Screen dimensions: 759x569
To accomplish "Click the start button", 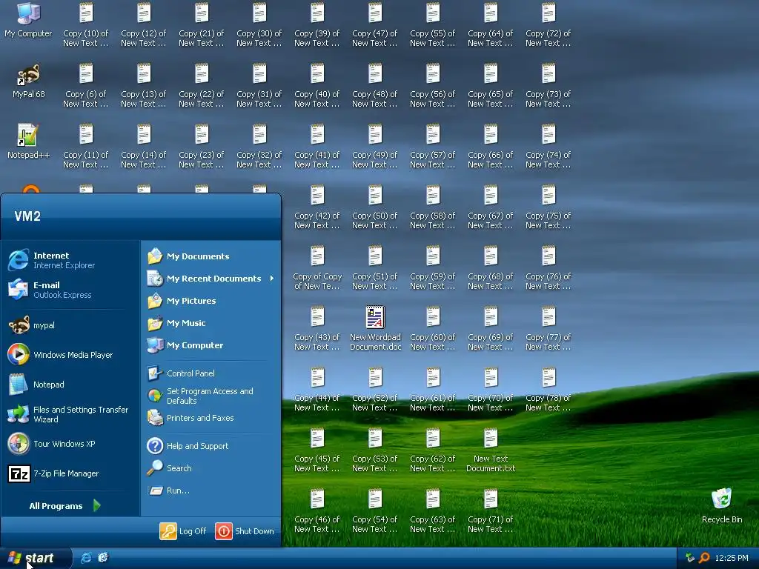I will [36, 558].
